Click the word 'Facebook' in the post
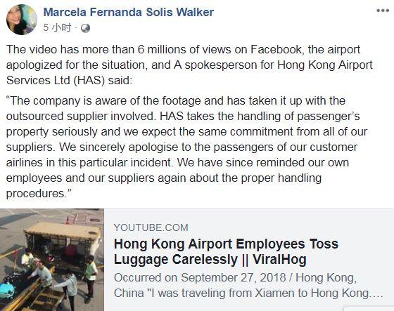 [277, 49]
